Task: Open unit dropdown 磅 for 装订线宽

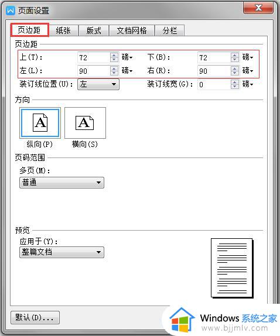Action: [x=248, y=84]
